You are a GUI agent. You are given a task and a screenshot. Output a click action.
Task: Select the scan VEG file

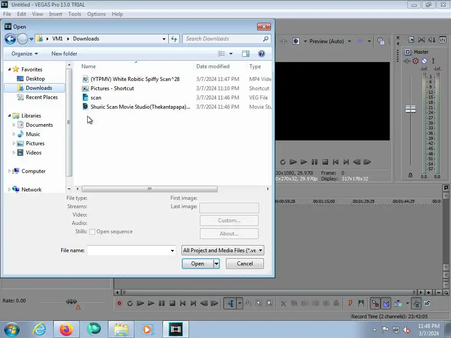coord(96,98)
